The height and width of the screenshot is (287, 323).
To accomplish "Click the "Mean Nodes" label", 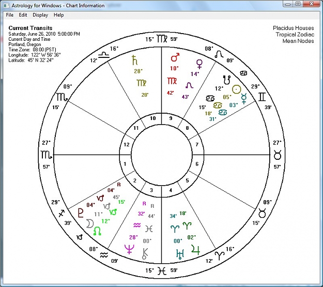I will [298, 41].
